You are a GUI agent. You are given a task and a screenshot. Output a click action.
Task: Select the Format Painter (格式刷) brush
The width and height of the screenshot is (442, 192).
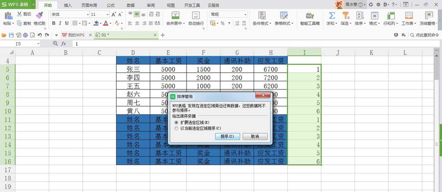[x=39, y=15]
